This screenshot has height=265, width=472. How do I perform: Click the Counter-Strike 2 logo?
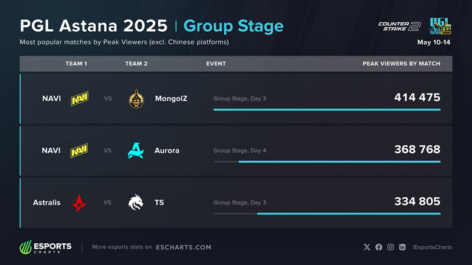(x=399, y=26)
